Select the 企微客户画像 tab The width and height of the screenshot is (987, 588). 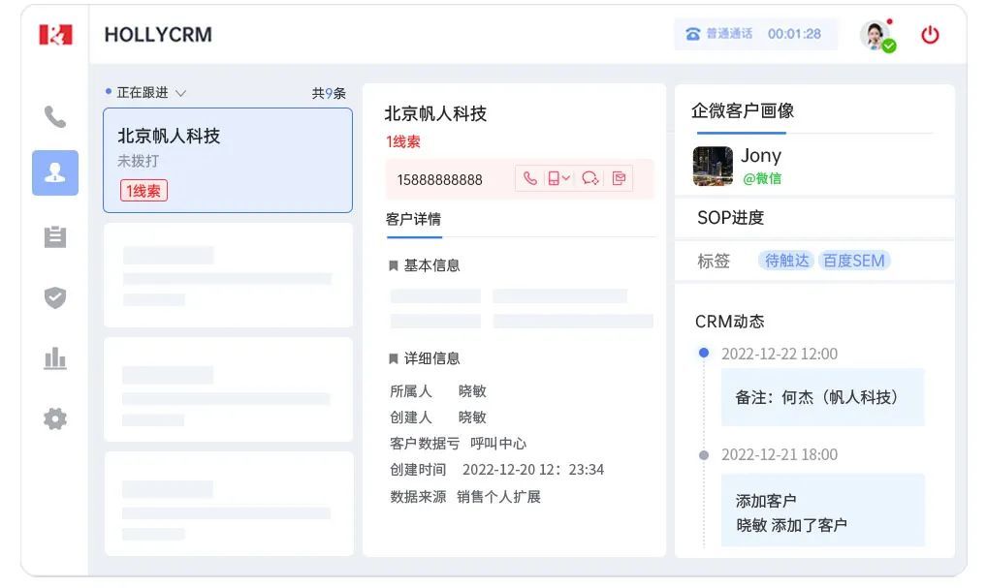[742, 111]
